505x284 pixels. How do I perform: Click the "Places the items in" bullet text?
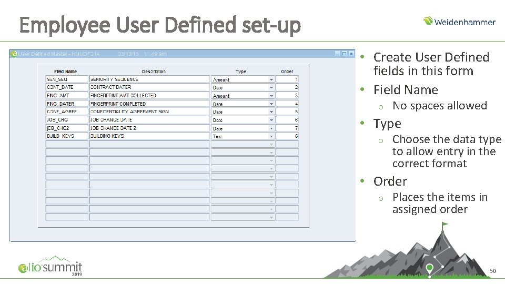[440, 197]
